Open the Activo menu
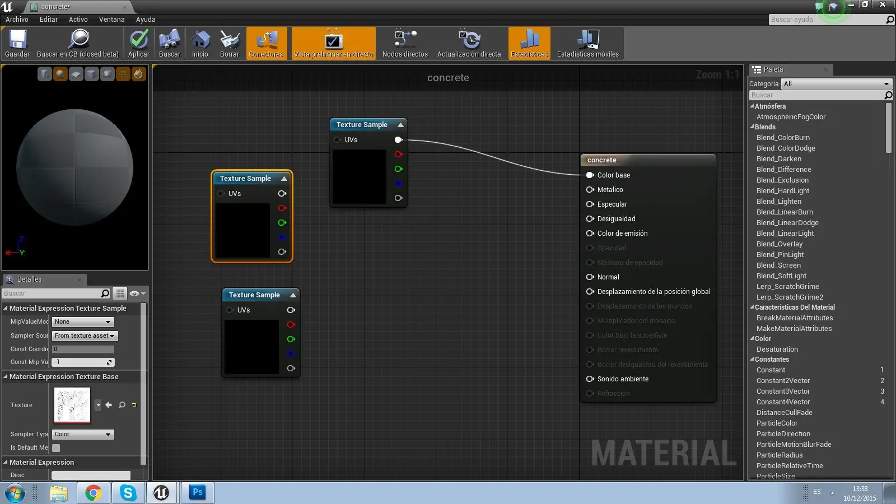896x504 pixels. click(78, 20)
